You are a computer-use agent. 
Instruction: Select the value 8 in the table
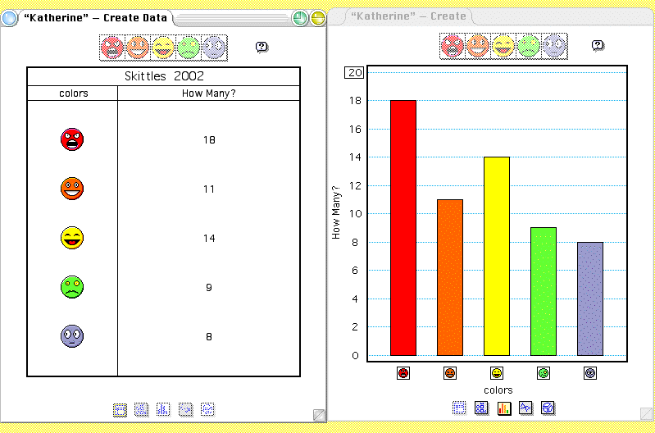pos(209,337)
